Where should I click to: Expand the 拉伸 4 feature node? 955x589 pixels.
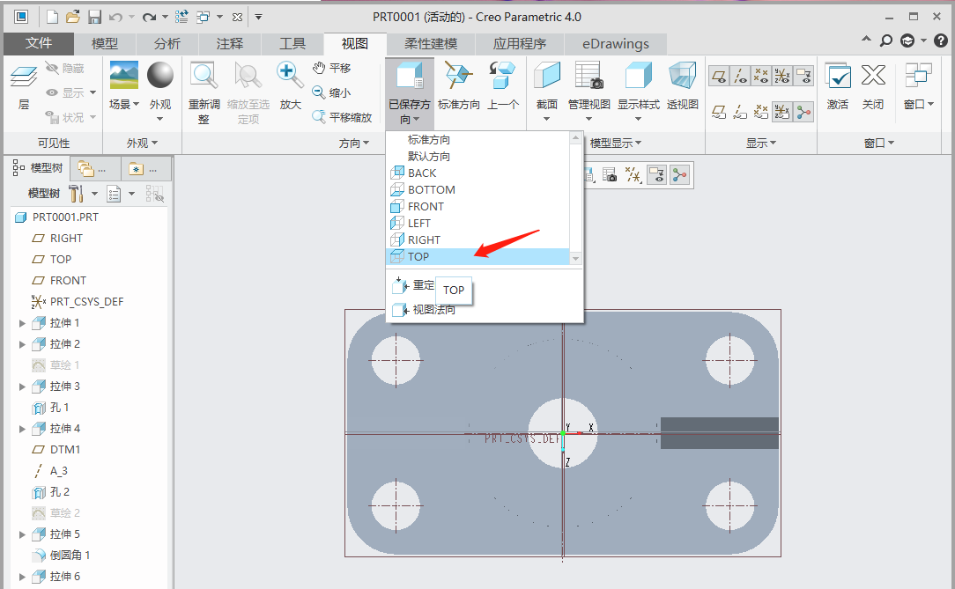[x=22, y=429]
